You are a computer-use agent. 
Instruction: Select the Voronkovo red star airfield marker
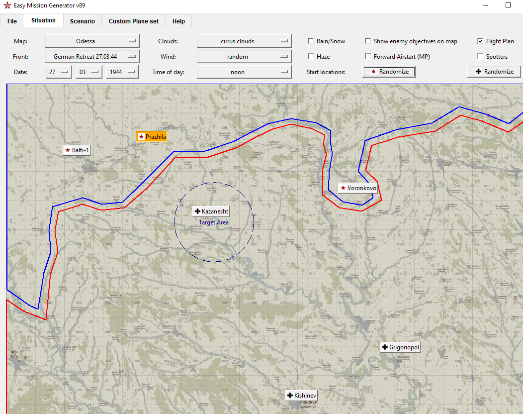[358, 188]
